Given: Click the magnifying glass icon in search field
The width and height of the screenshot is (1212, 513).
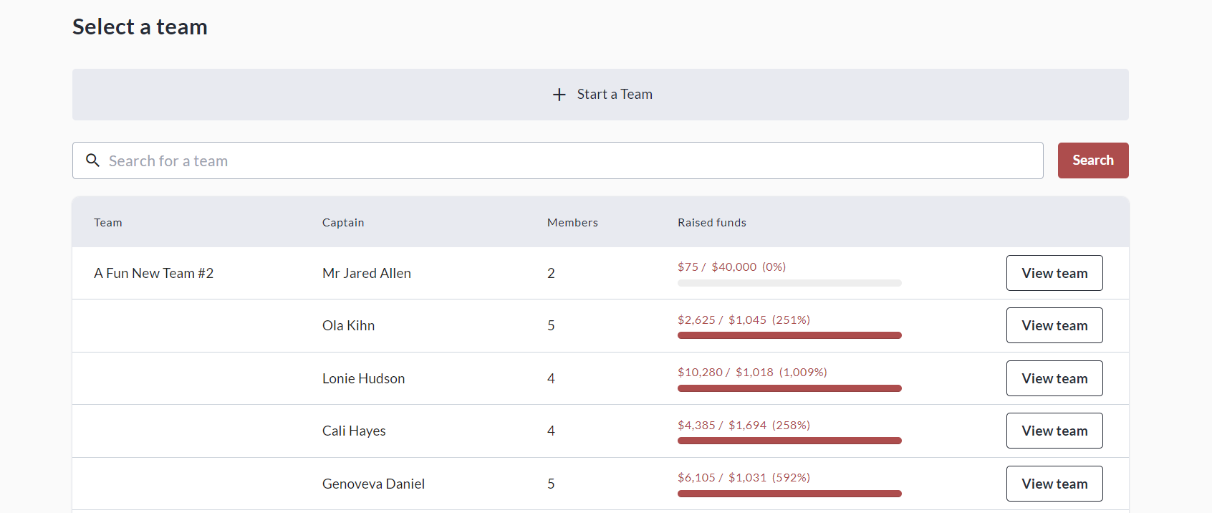Looking at the screenshot, I should (92, 160).
